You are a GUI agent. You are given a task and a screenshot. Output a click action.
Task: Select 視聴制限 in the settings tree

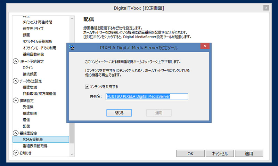[x=30, y=113]
